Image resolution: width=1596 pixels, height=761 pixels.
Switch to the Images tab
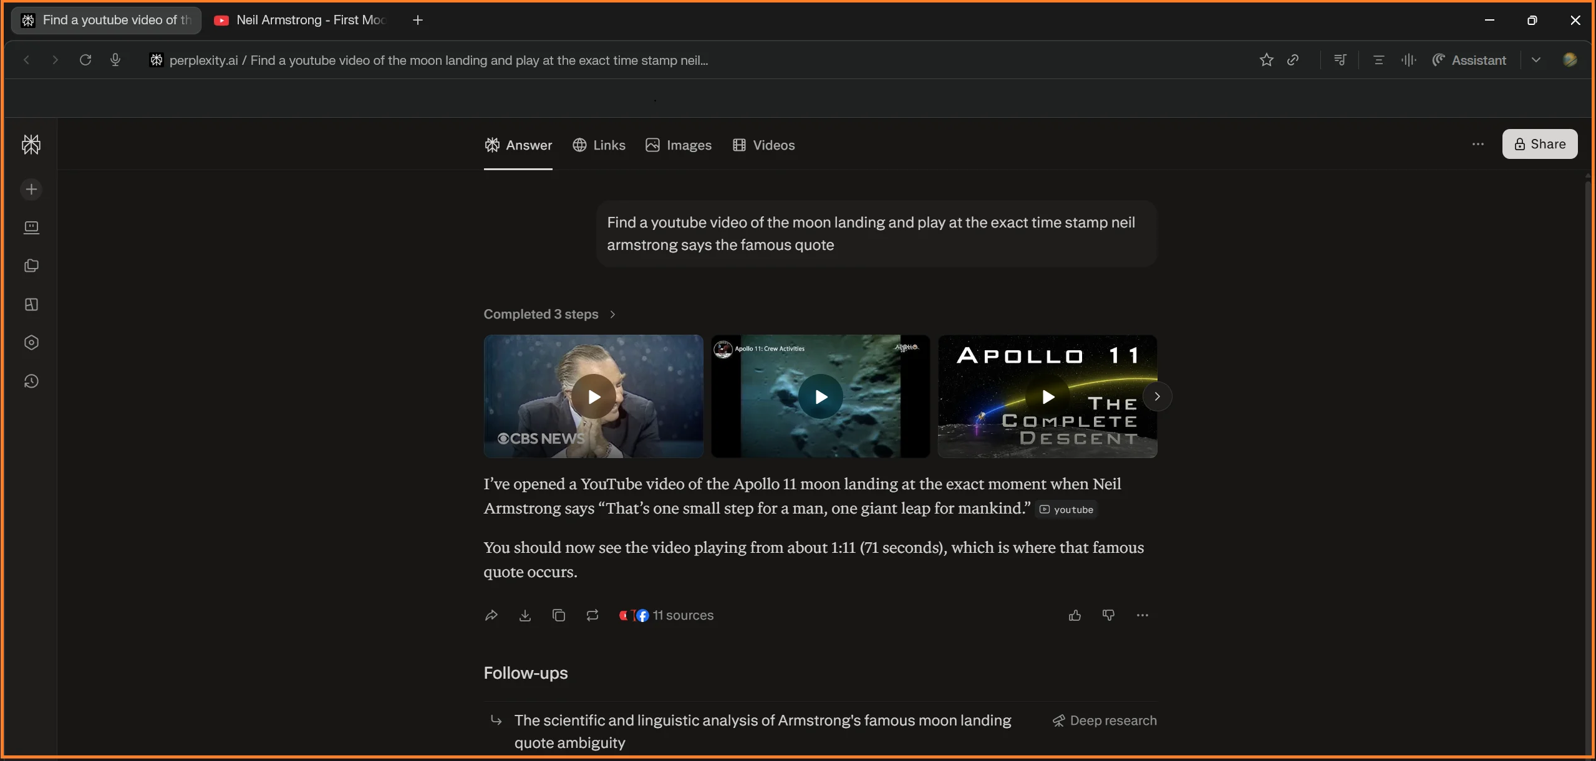coord(679,145)
